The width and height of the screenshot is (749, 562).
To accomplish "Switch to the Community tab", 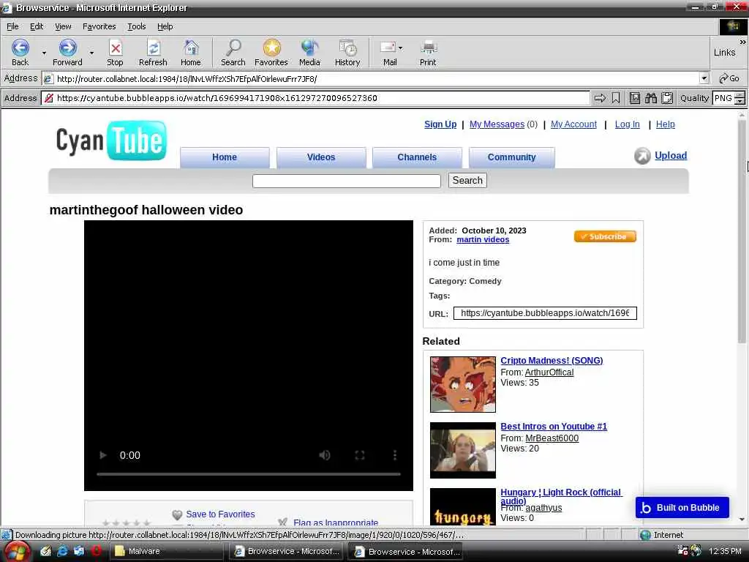I will 511,157.
